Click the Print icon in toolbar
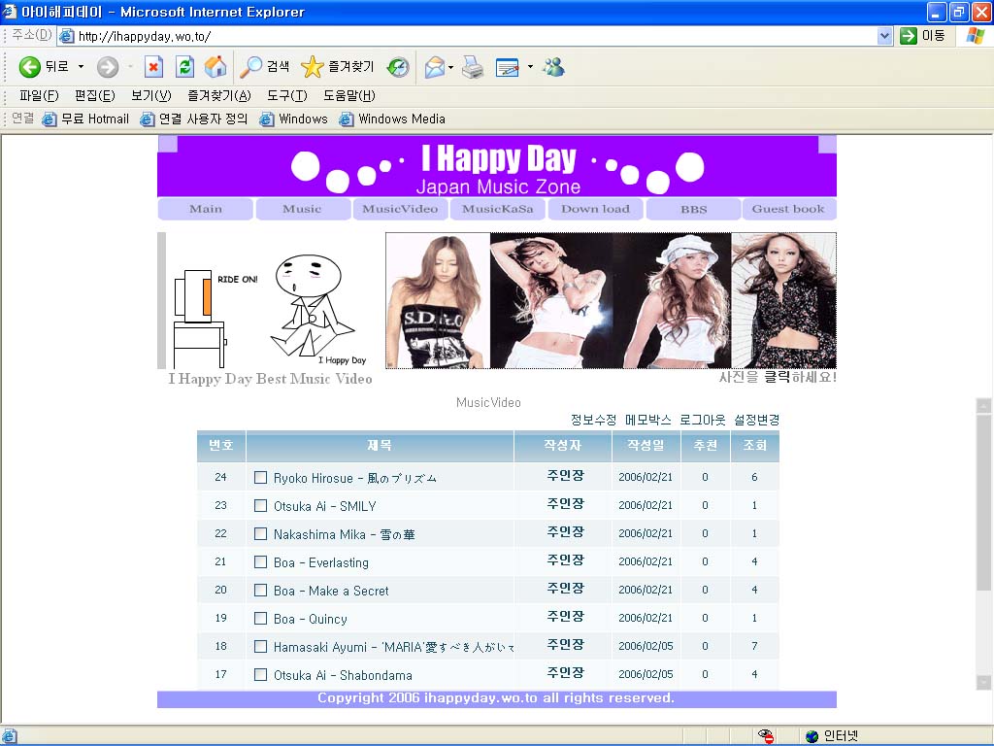This screenshot has height=746, width=994. point(473,67)
